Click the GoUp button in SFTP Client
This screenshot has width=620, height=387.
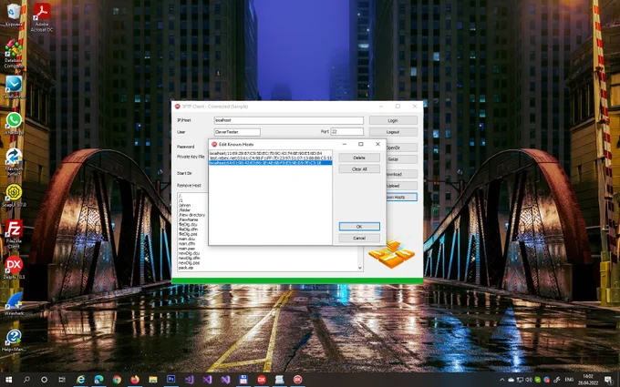click(401, 159)
